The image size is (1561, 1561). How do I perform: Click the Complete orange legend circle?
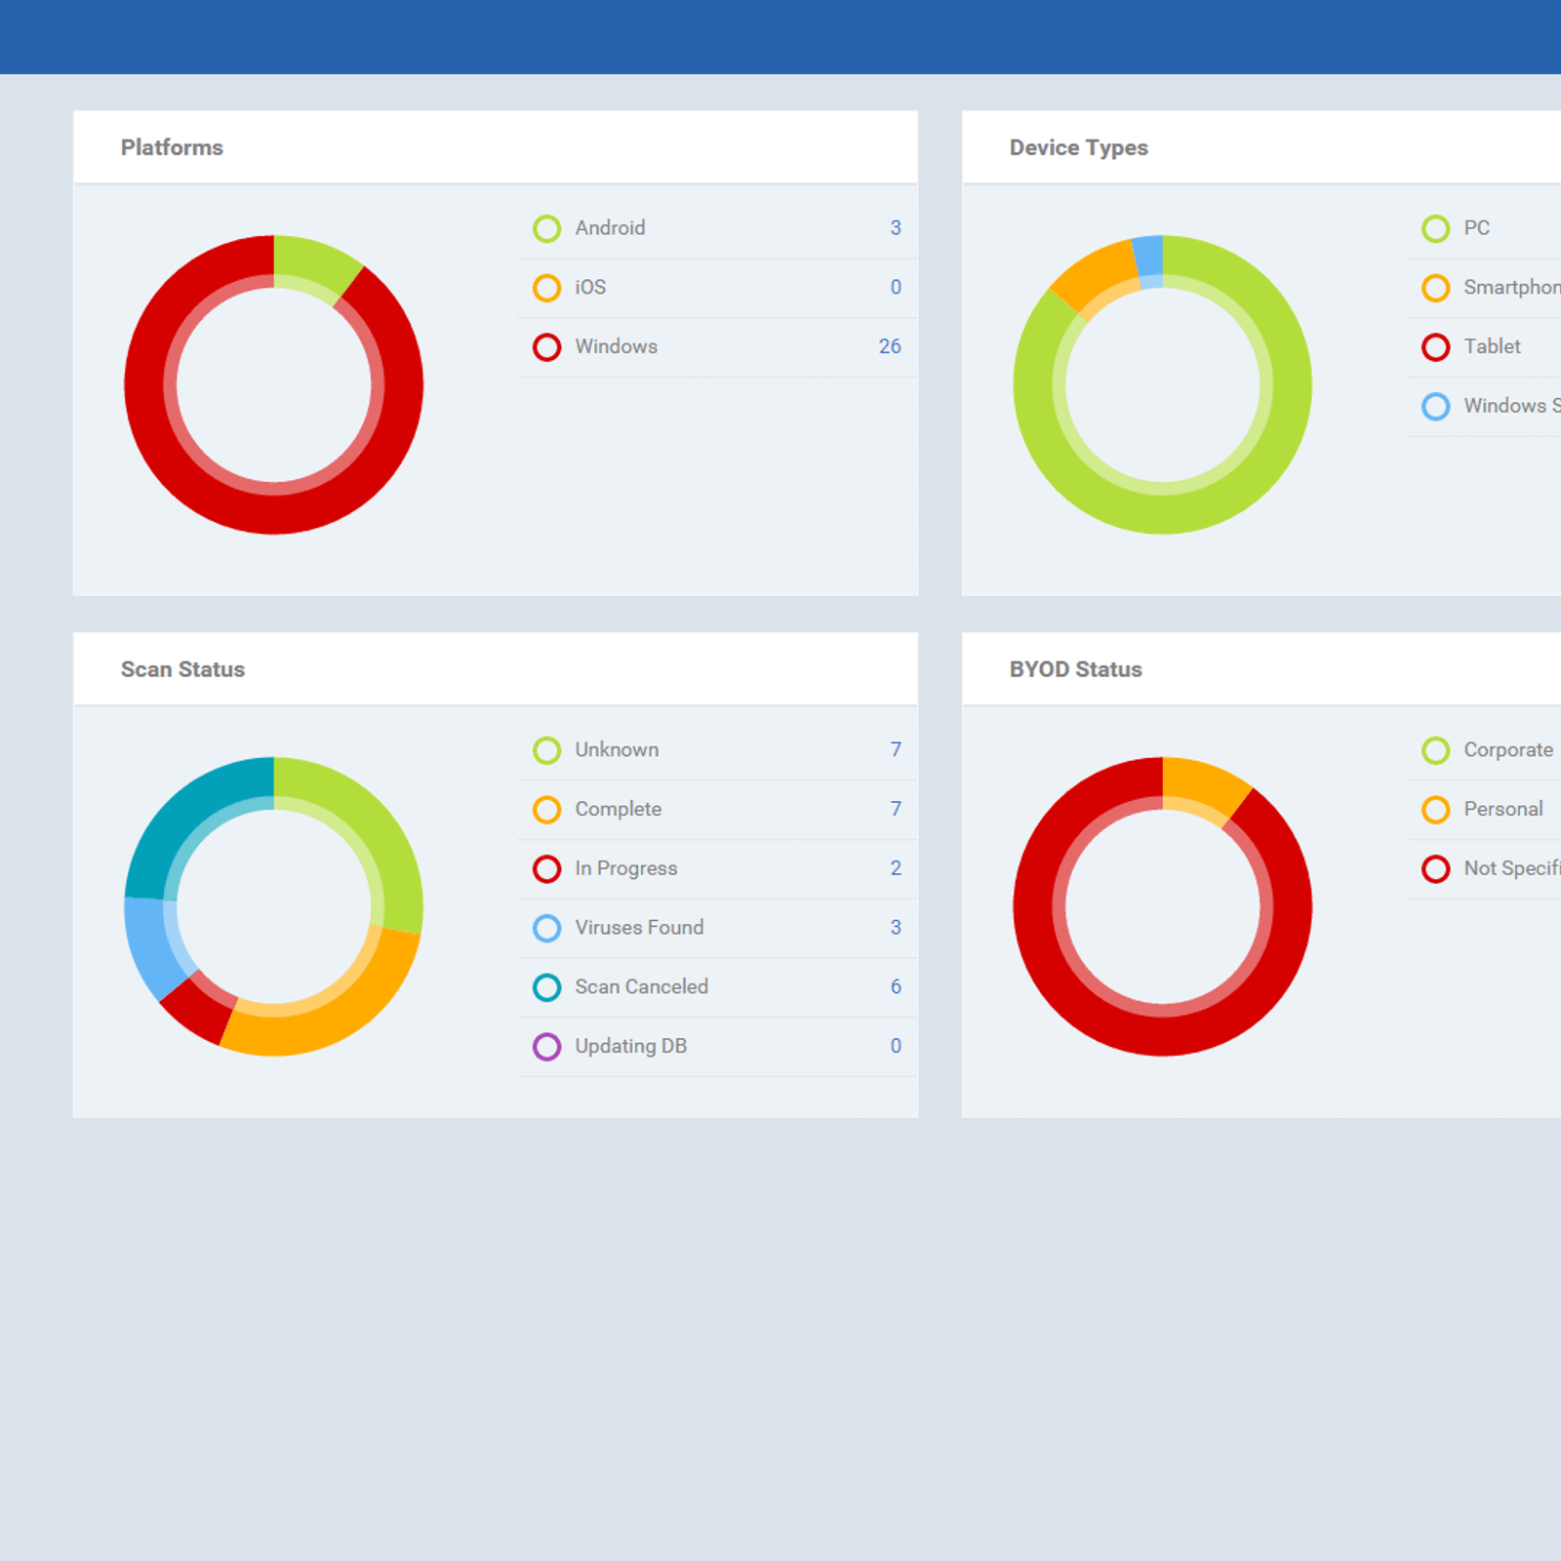tap(546, 810)
